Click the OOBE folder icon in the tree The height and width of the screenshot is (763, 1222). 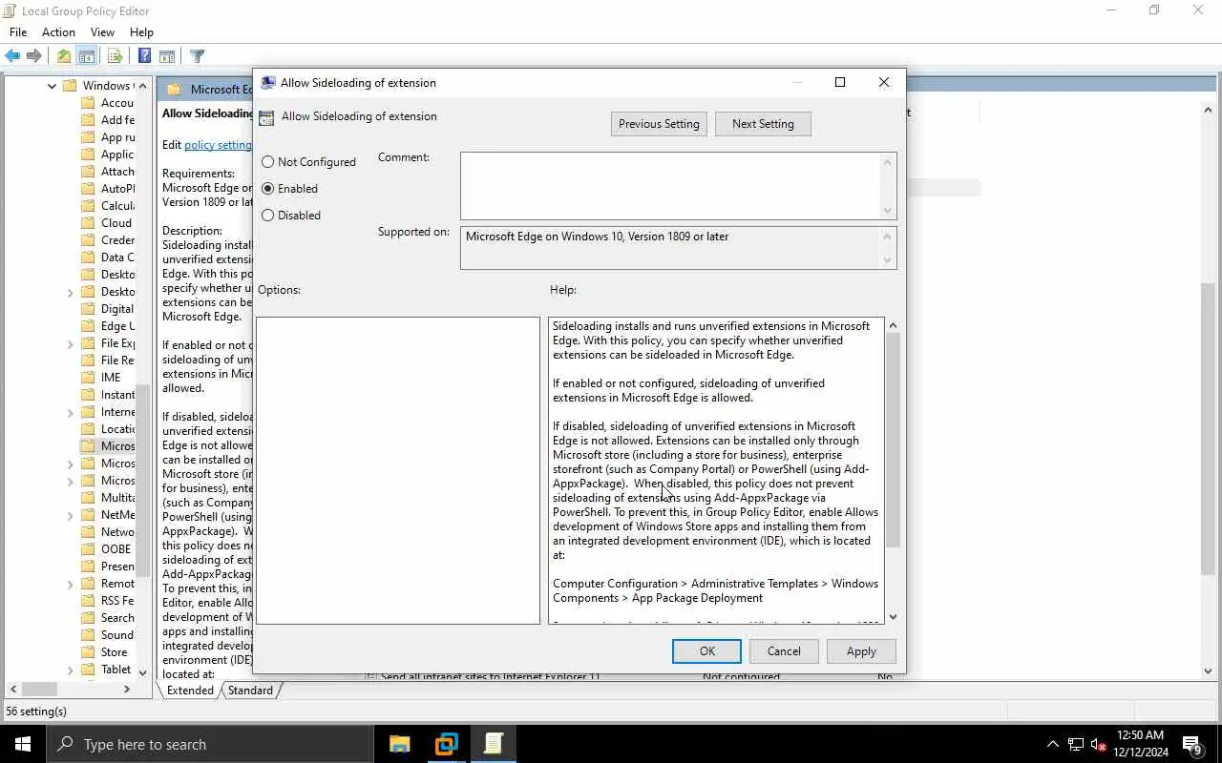[88, 549]
